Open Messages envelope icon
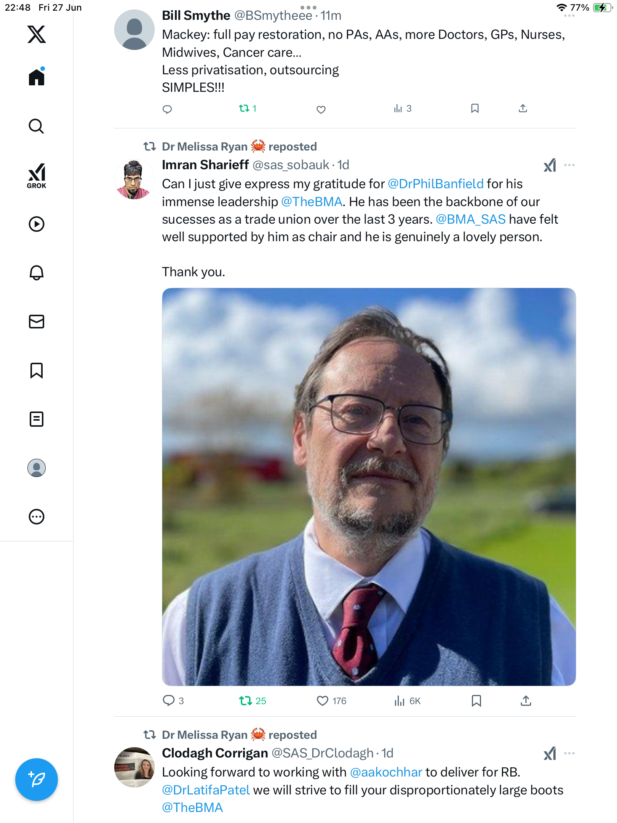 tap(37, 322)
